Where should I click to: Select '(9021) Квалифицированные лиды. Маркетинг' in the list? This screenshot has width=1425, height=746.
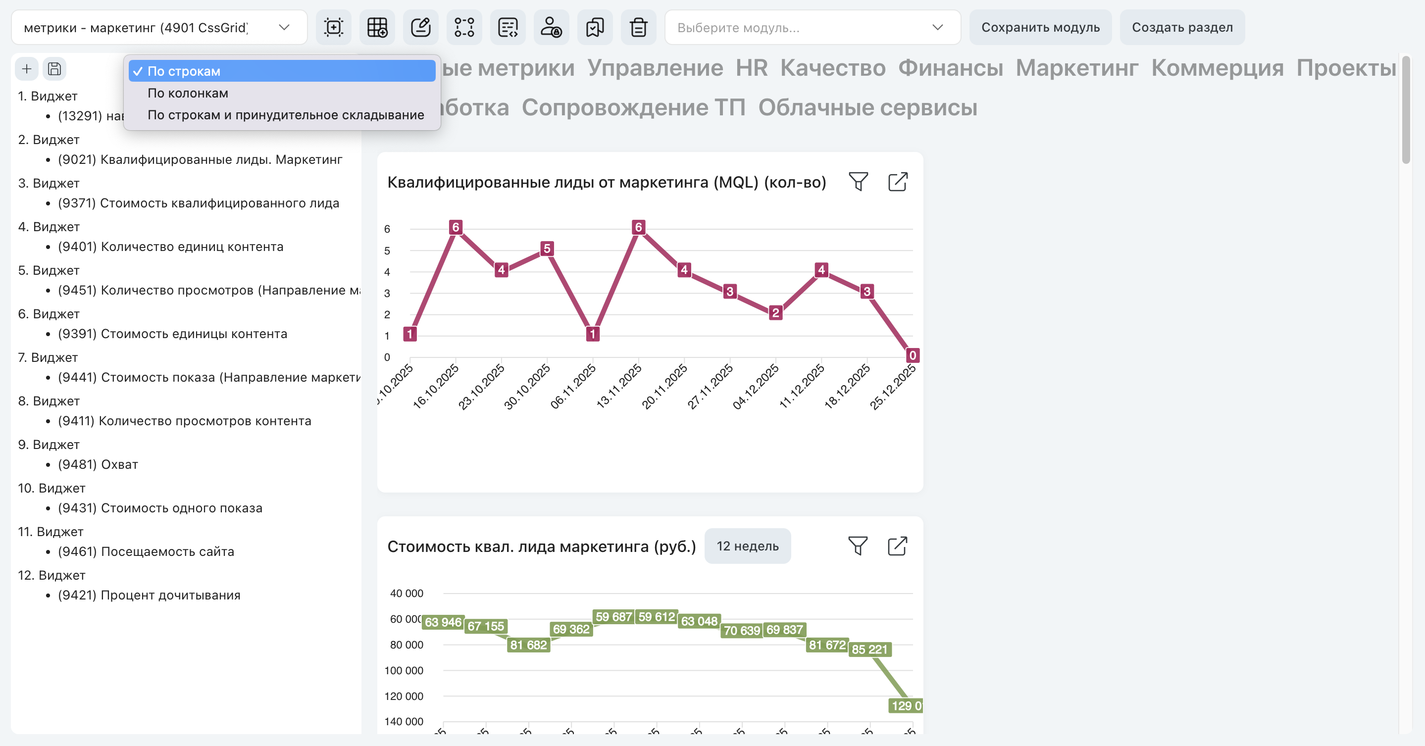tap(200, 160)
